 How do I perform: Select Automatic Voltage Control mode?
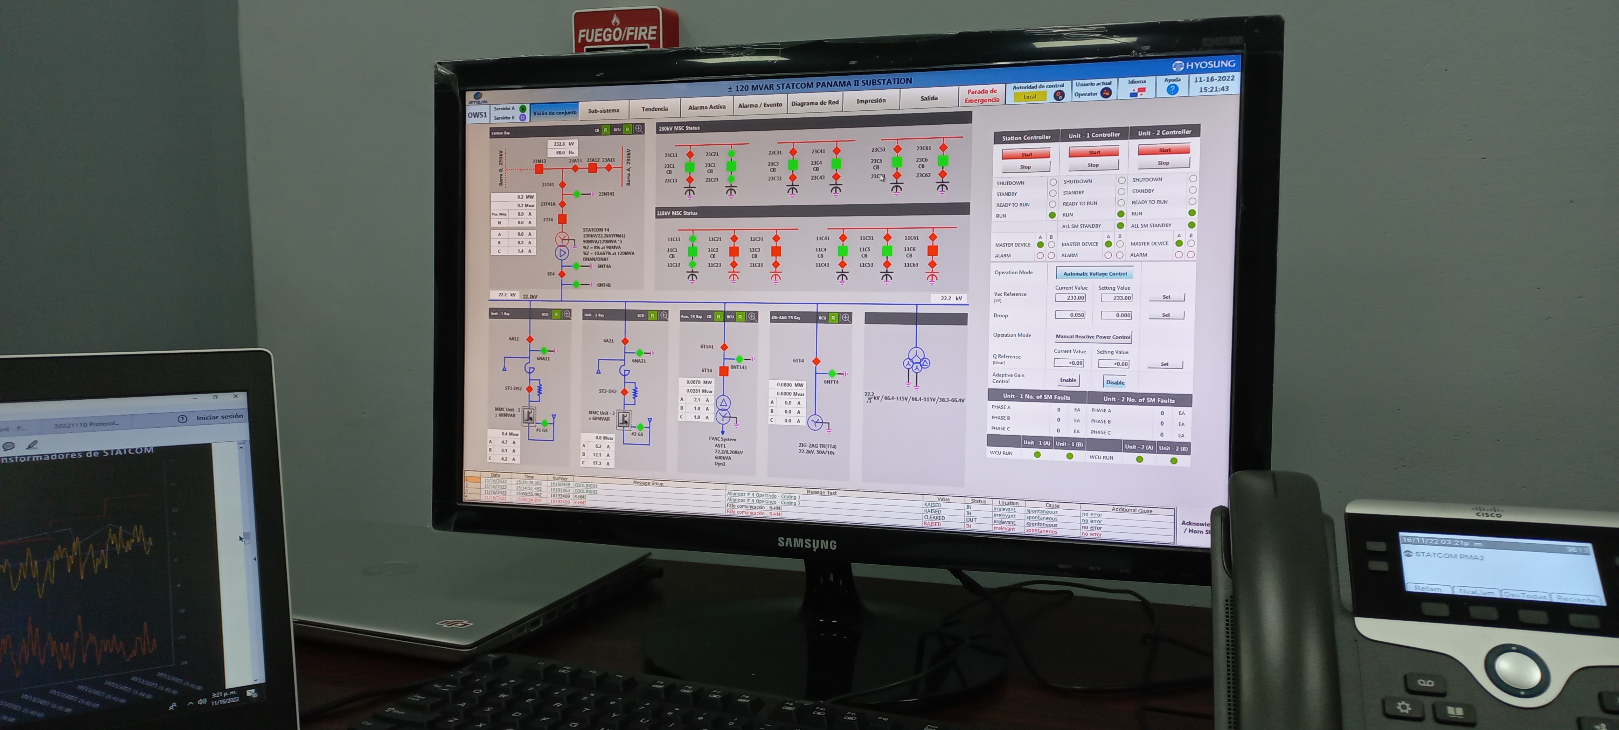[x=1095, y=274]
